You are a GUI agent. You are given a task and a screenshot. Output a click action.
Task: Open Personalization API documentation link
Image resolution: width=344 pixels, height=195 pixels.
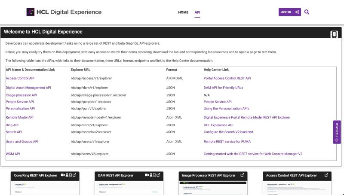click(x=20, y=109)
